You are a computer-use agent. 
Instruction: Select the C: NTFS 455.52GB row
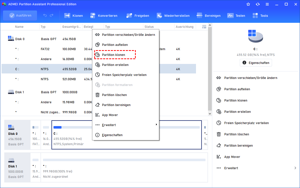point(99,69)
